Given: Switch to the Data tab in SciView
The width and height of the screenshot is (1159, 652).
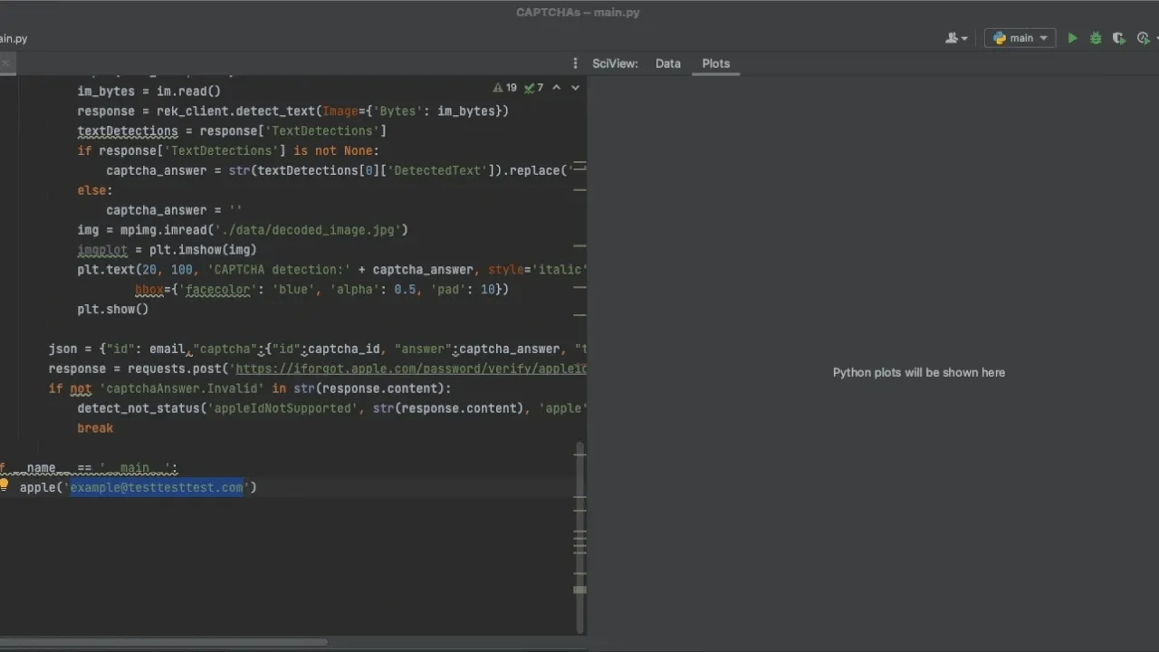Looking at the screenshot, I should point(667,63).
